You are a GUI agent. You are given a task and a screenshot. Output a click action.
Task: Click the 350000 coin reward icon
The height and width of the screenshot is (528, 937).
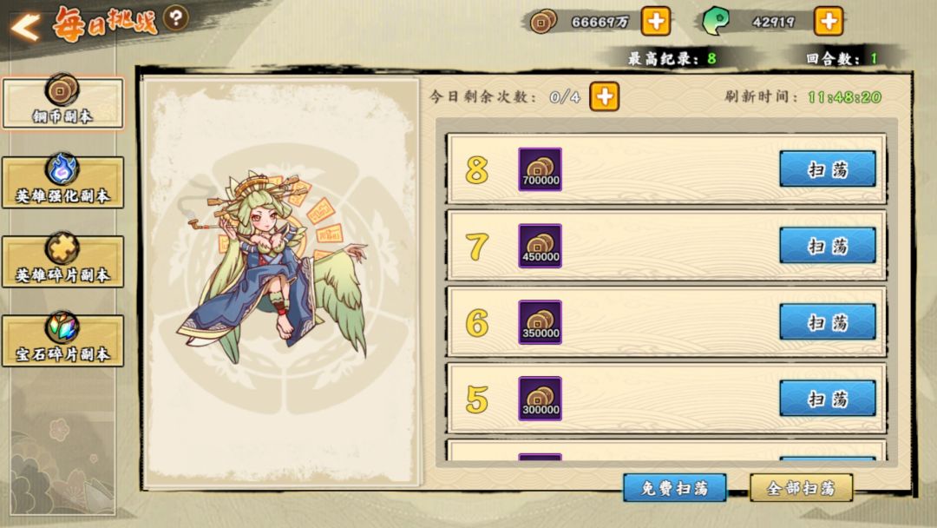tap(540, 322)
